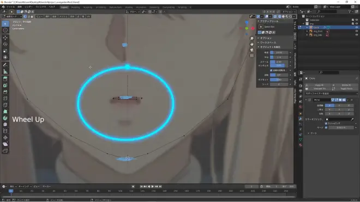Open the Material properties tab icon
This screenshot has width=360, height=202.
301,145
